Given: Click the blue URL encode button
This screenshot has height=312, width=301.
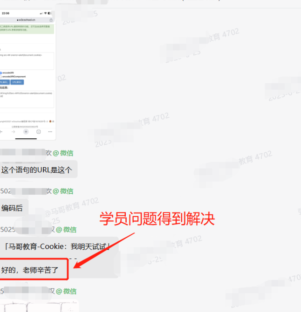Looking at the screenshot, I should 5,82.
